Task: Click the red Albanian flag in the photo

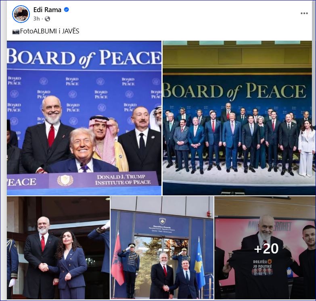Action: pyautogui.click(x=118, y=259)
